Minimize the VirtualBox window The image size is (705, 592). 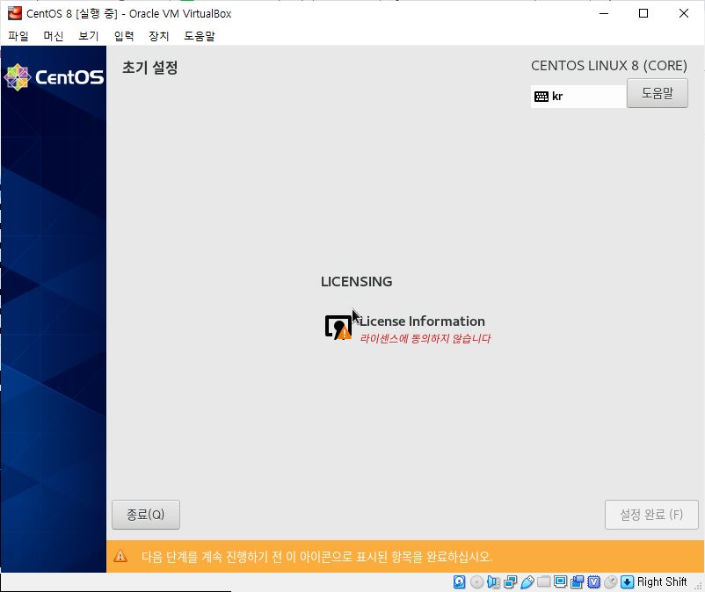point(604,13)
